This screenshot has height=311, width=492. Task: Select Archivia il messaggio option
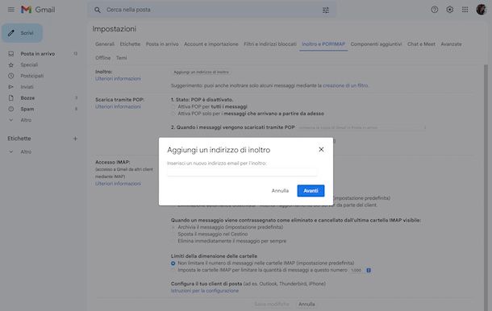pyautogui.click(x=173, y=227)
